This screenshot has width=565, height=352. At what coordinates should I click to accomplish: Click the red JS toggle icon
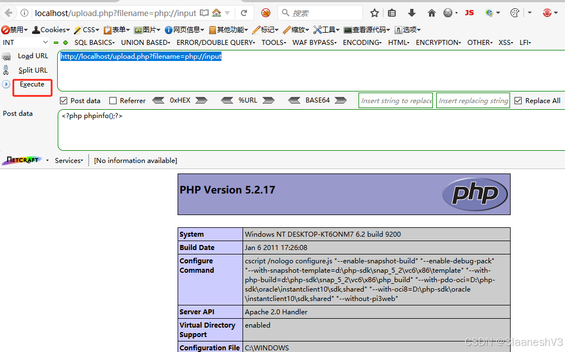[469, 13]
